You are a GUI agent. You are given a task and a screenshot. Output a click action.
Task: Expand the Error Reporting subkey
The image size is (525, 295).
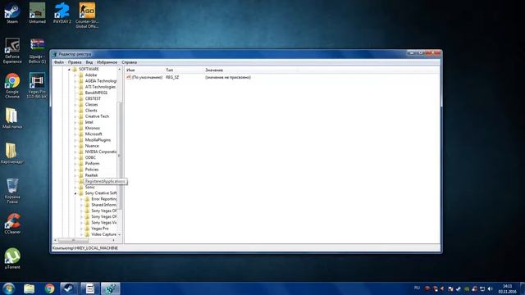tap(81, 199)
